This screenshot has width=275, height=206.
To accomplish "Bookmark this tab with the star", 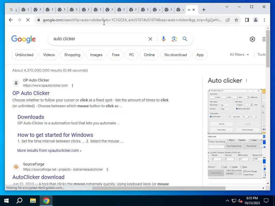I will [236, 20].
